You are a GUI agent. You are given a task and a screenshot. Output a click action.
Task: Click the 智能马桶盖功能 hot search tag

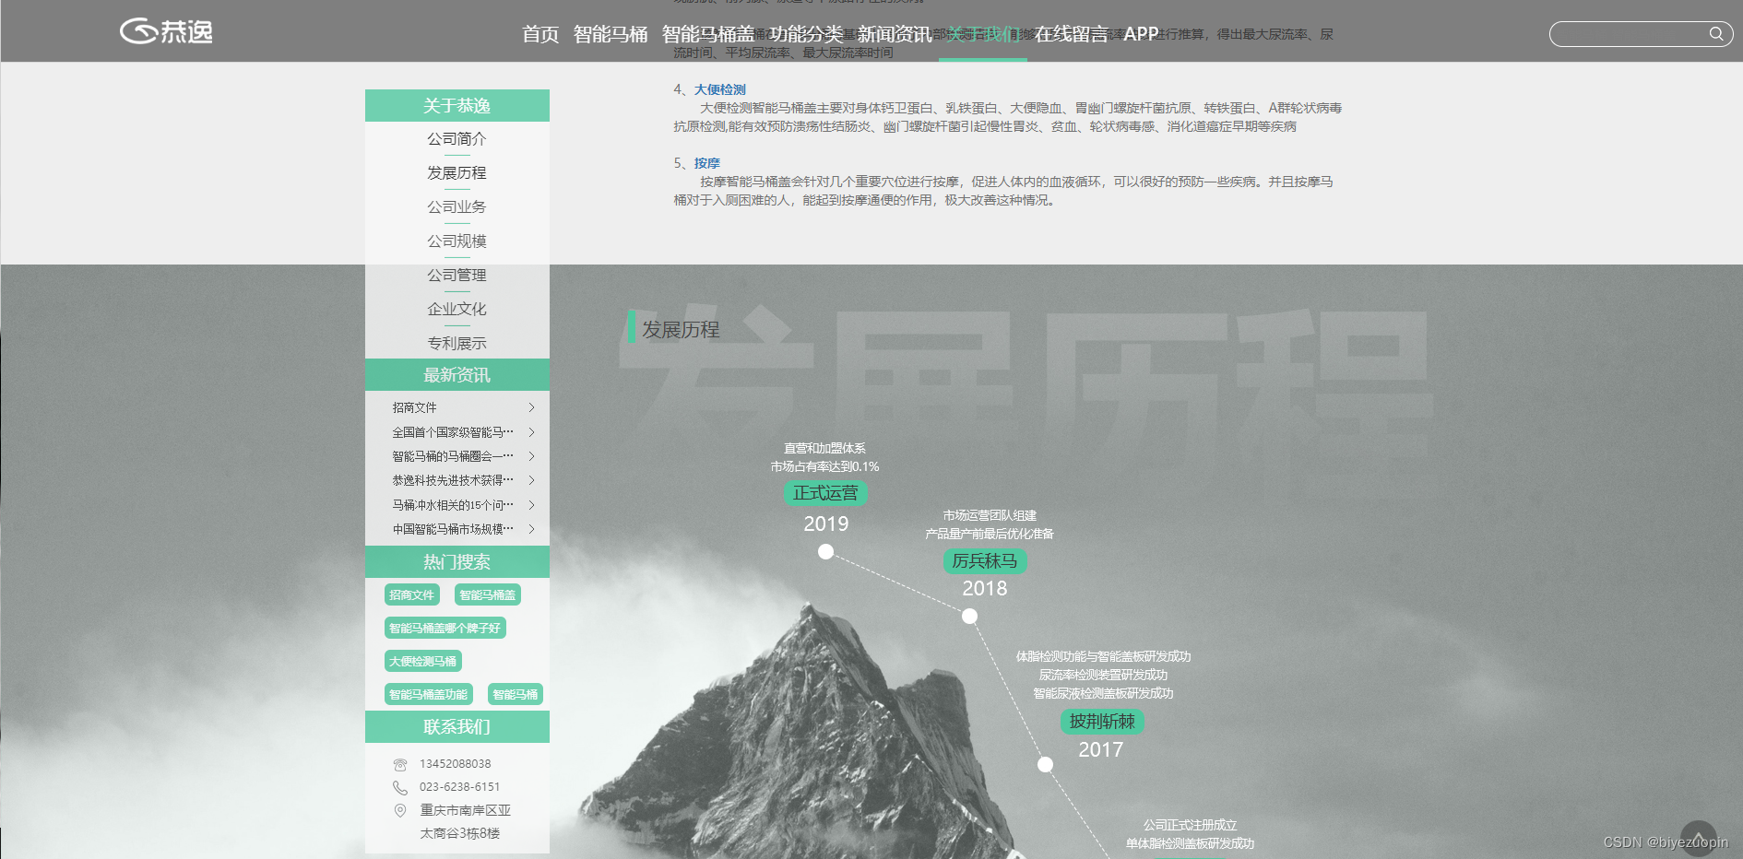tap(428, 695)
